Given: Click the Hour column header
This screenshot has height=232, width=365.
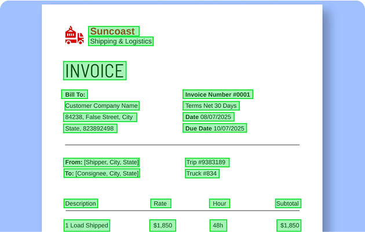Looking at the screenshot, I should [x=220, y=204].
